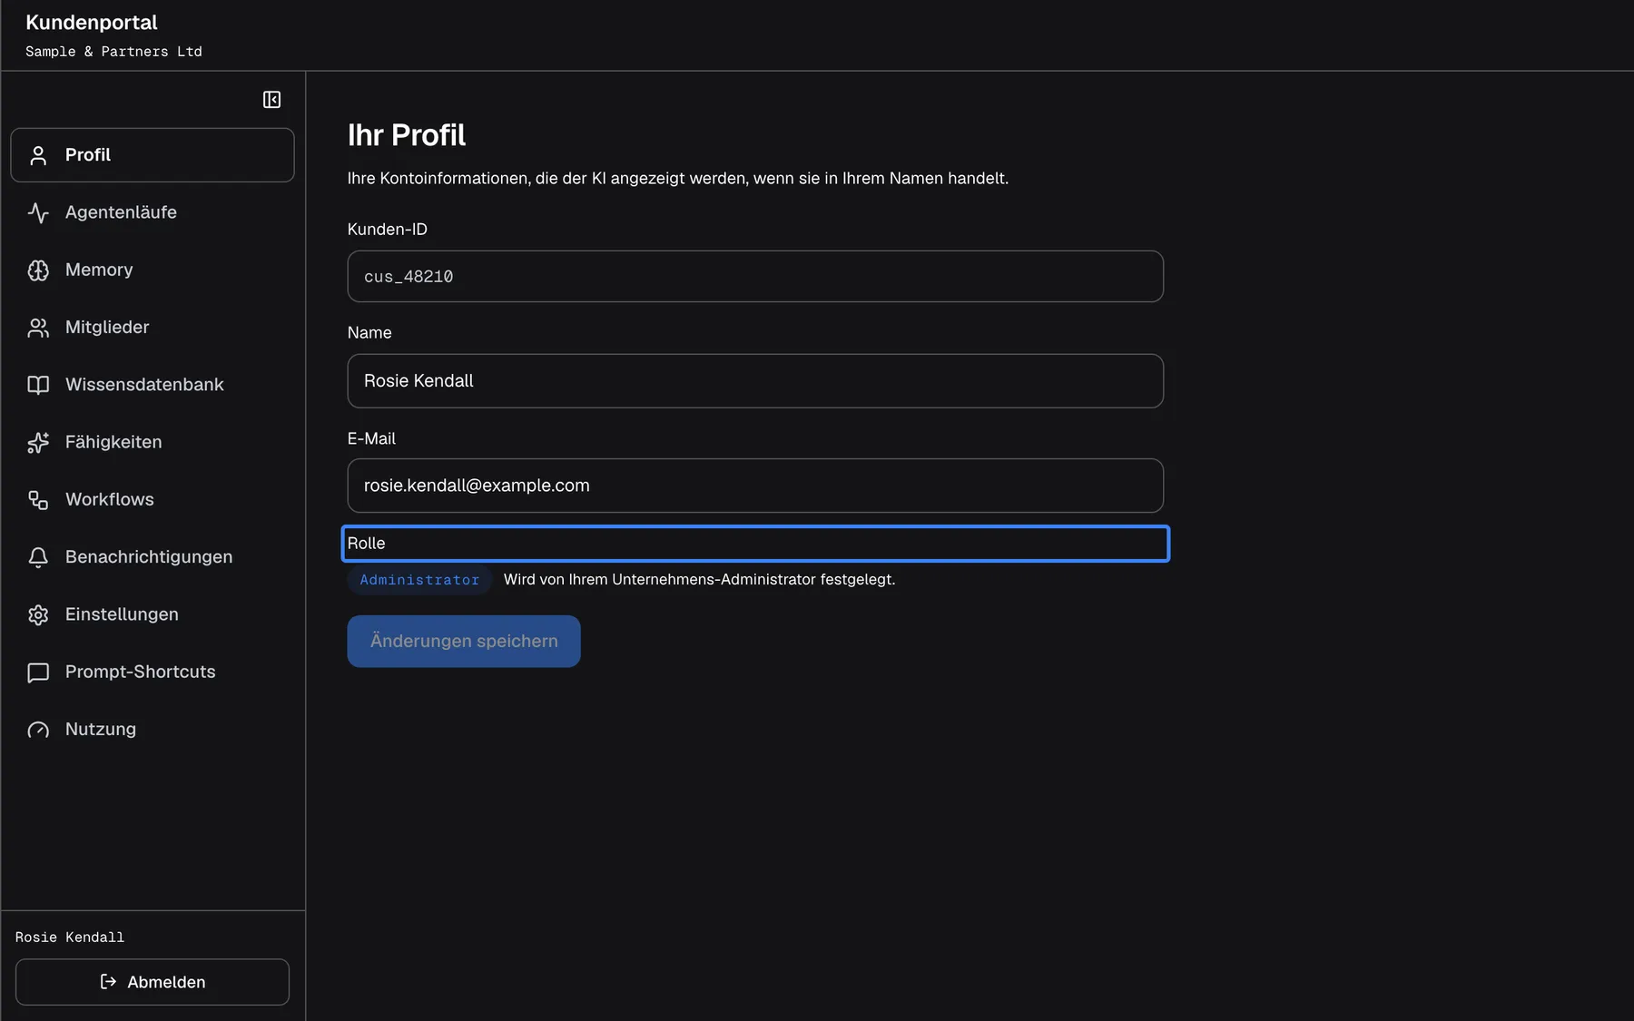This screenshot has width=1634, height=1021.
Task: Click the Rolle label
Action: [x=367, y=544]
